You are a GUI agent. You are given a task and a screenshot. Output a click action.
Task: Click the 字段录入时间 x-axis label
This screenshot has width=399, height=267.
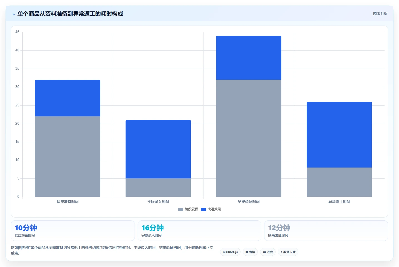(158, 202)
